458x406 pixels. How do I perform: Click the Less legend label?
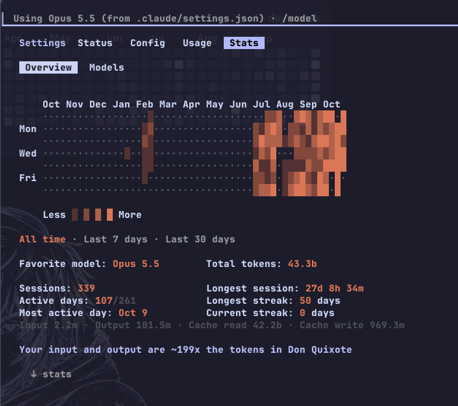click(x=54, y=215)
